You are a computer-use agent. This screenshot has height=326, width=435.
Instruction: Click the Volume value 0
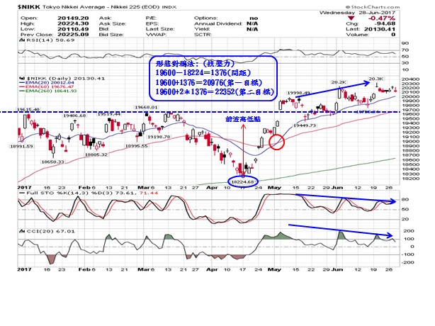(x=393, y=35)
